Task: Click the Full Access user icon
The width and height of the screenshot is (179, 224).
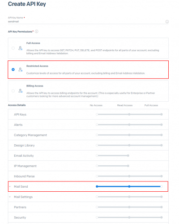Action: 21,48
